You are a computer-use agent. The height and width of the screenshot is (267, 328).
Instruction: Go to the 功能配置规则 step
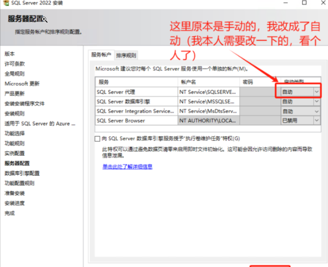pyautogui.click(x=19, y=183)
